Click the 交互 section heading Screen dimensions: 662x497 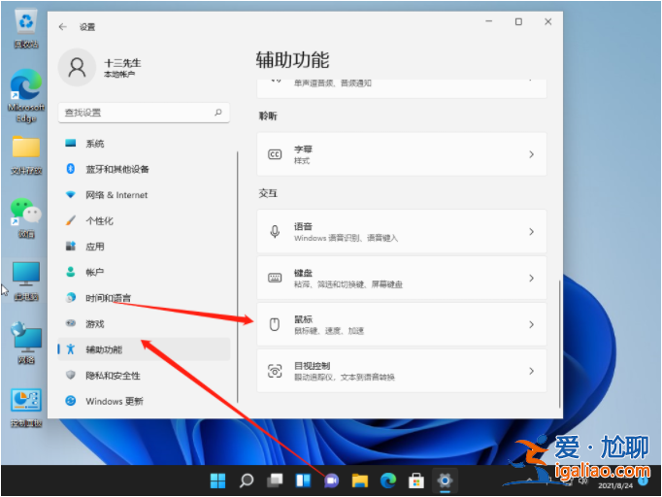(268, 193)
